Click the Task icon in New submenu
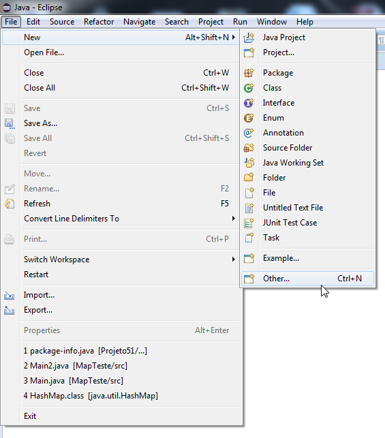Image resolution: width=385 pixels, height=438 pixels. [249, 238]
